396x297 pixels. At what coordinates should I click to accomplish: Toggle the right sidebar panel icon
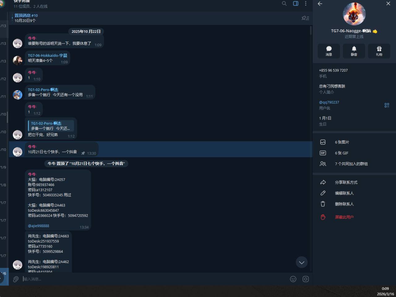tap(295, 3)
